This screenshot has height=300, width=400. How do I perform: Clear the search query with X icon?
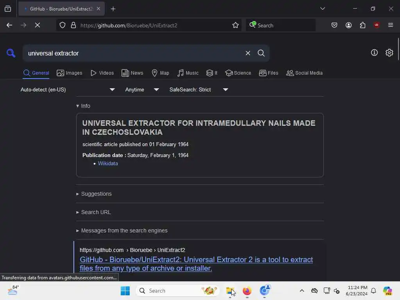tap(248, 53)
